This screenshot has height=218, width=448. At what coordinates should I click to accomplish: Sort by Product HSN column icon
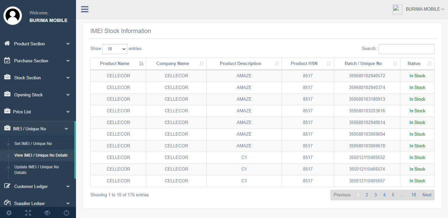point(329,64)
